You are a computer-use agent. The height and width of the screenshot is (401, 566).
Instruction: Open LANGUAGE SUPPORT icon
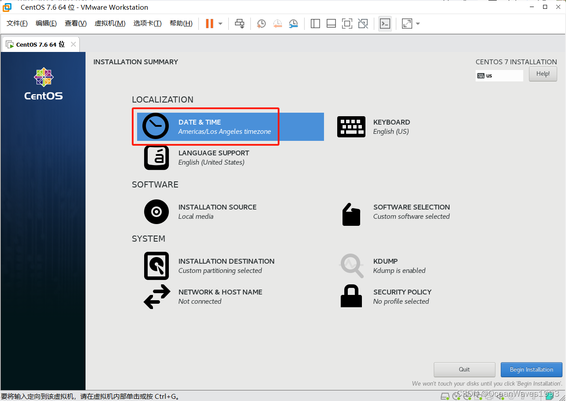pyautogui.click(x=156, y=158)
